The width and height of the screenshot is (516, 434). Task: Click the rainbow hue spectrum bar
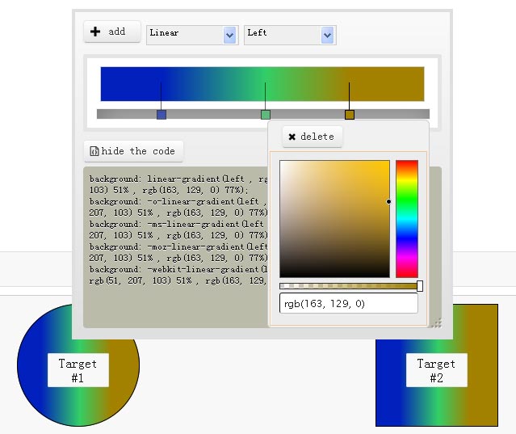click(406, 218)
